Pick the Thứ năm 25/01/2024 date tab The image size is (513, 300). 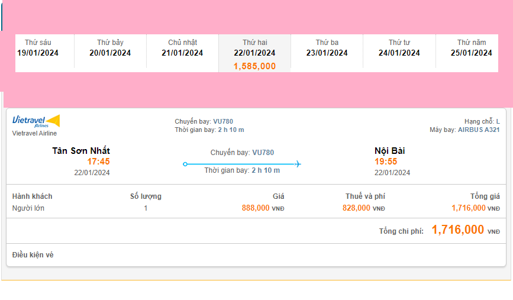pyautogui.click(x=471, y=48)
